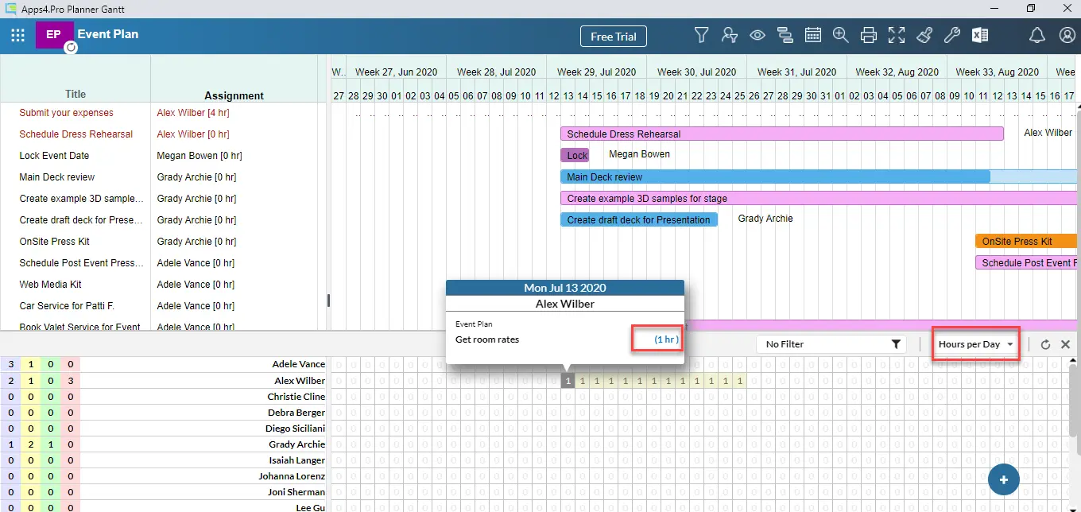Image resolution: width=1081 pixels, height=512 pixels.
Task: Open the Gantt hierarchy view icon
Action: click(x=785, y=35)
